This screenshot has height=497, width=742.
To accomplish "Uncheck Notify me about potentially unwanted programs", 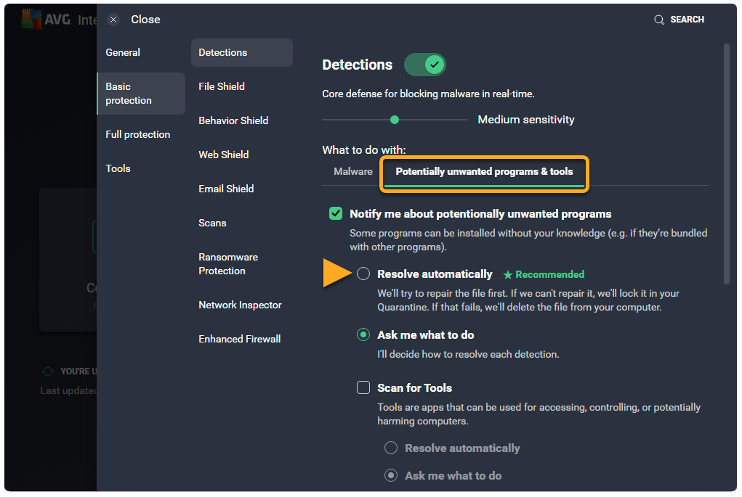I will point(336,214).
